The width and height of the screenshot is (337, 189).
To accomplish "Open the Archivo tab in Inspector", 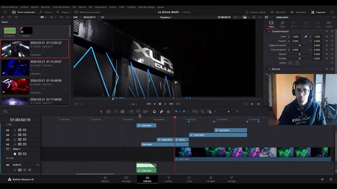I will (x=329, y=24).
